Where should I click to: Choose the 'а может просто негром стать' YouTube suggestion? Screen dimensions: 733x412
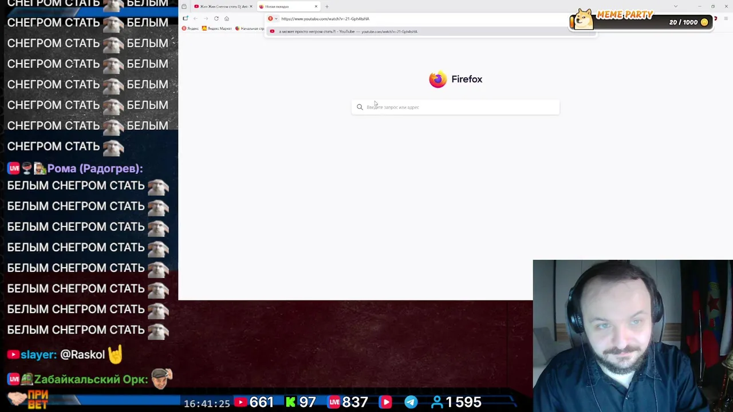[431, 31]
